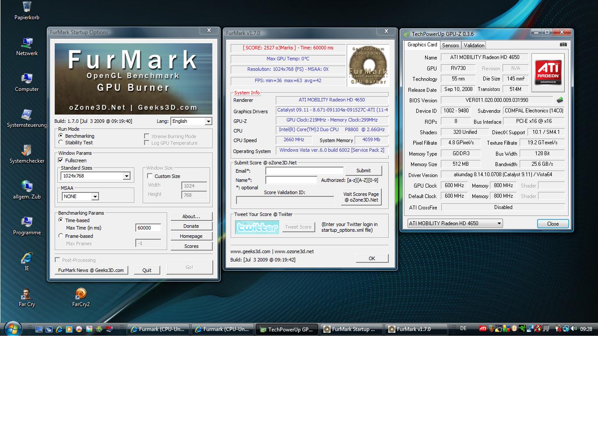Screen dimensions: 598x425
Task: Click the Close button in GPU-Z
Action: (553, 223)
